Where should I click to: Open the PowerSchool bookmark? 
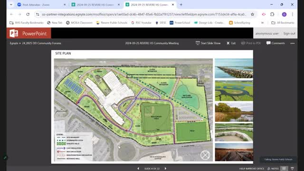(x=180, y=23)
